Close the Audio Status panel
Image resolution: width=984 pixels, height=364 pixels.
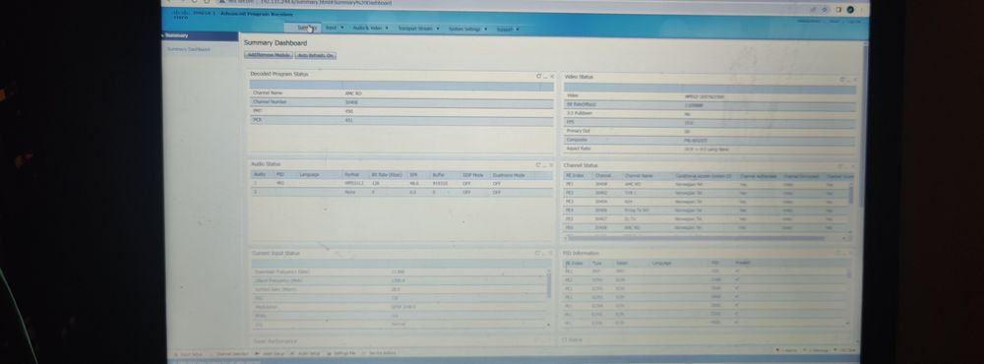pyautogui.click(x=552, y=165)
